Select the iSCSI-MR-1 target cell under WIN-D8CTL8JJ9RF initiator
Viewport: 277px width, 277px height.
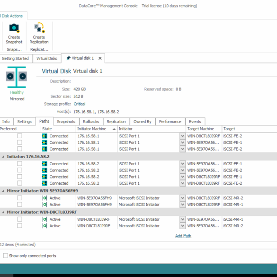pos(233,219)
